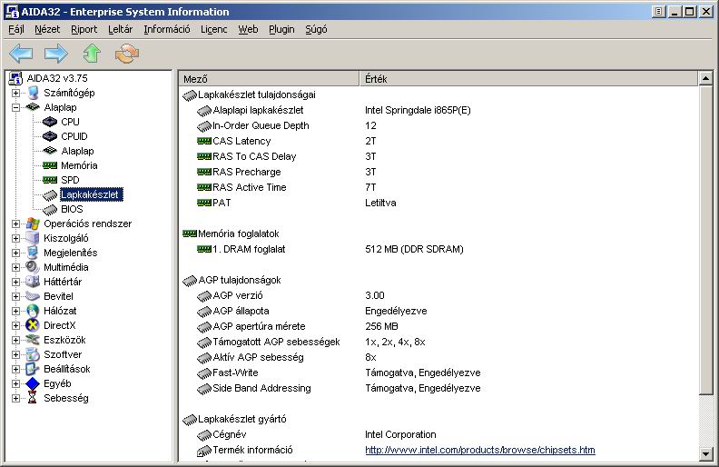The height and width of the screenshot is (467, 719).
Task: Click the Háttértár storage icon
Action: (33, 282)
